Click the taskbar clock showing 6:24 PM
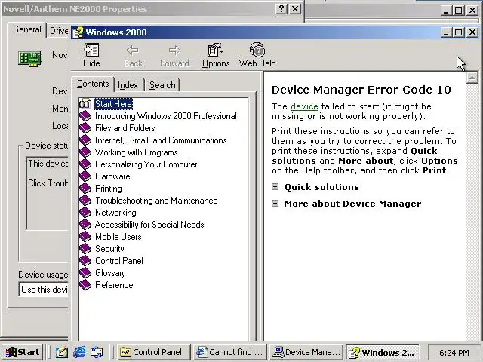Viewport: 483px width, 362px height. tap(454, 352)
